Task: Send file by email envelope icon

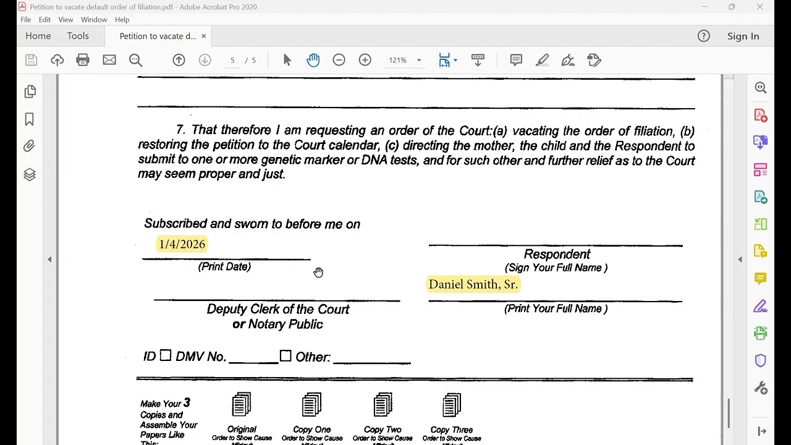Action: (x=109, y=60)
